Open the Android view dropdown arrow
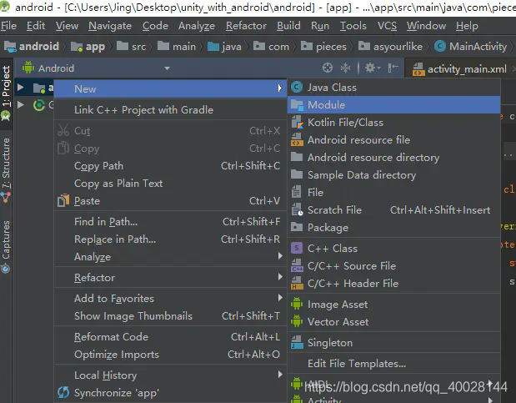The width and height of the screenshot is (516, 403). [168, 68]
